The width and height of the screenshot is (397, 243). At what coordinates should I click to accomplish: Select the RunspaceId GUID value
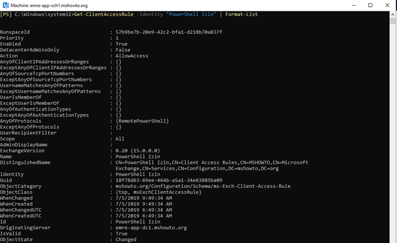pyautogui.click(x=169, y=32)
